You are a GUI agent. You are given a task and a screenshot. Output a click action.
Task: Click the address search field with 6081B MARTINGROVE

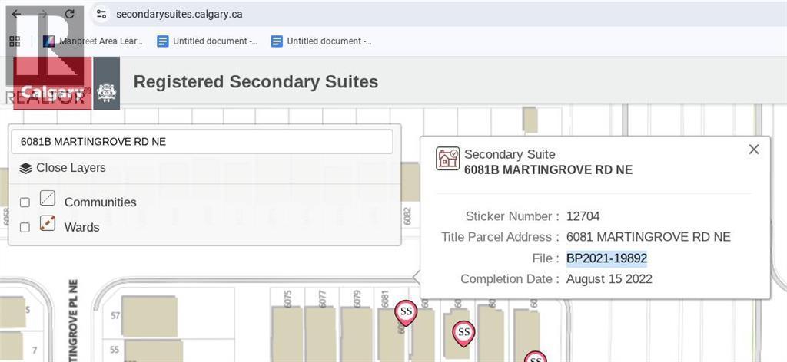tap(201, 141)
